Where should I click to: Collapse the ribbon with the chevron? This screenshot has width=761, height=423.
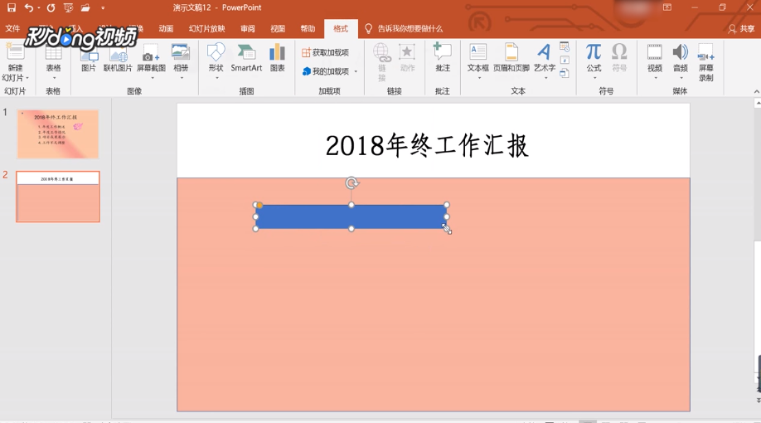(x=756, y=91)
